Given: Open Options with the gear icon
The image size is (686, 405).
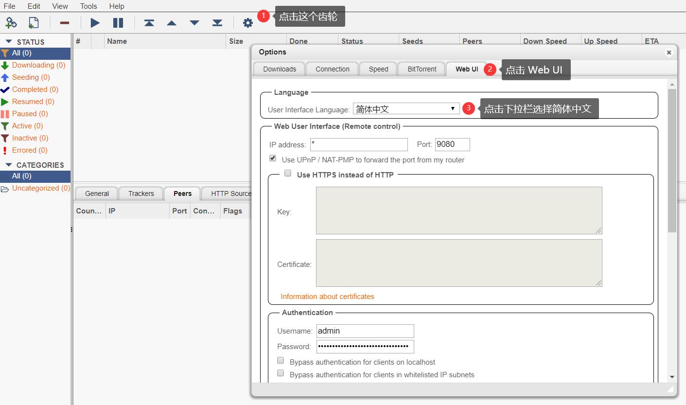Looking at the screenshot, I should point(248,23).
